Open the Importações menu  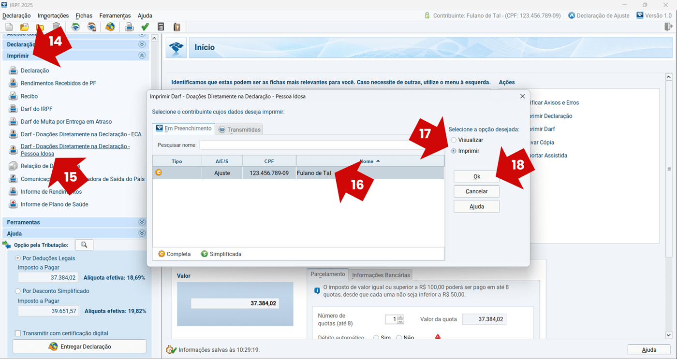pos(53,15)
